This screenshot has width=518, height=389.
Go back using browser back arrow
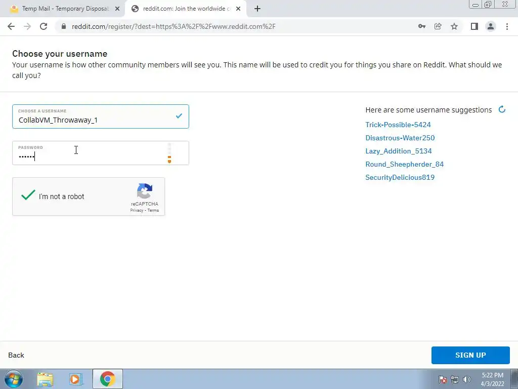pos(11,26)
